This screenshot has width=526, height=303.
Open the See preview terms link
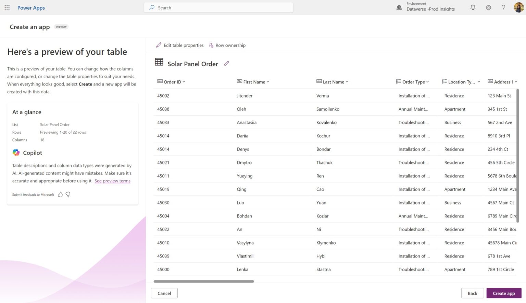[x=112, y=181]
